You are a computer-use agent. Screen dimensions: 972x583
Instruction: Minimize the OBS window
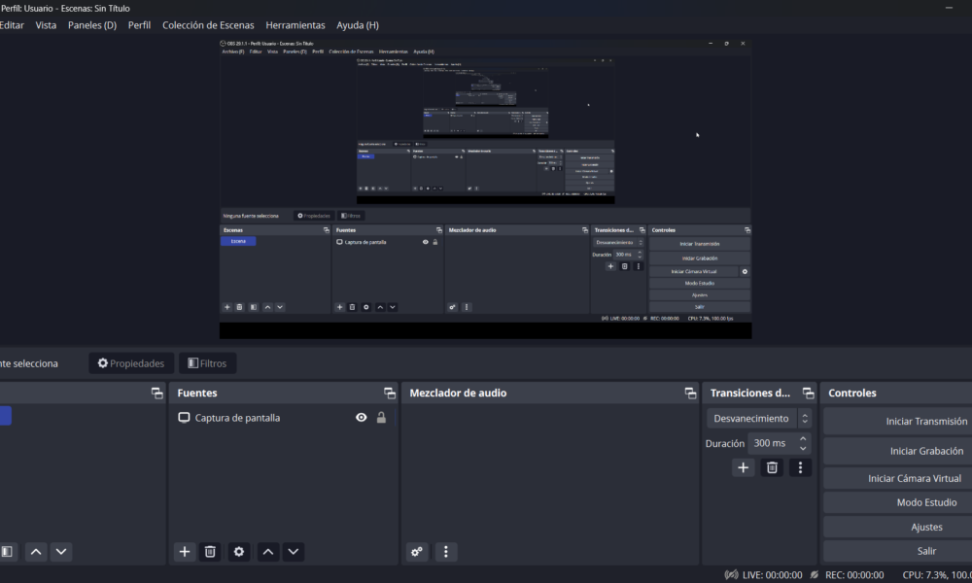(x=949, y=8)
